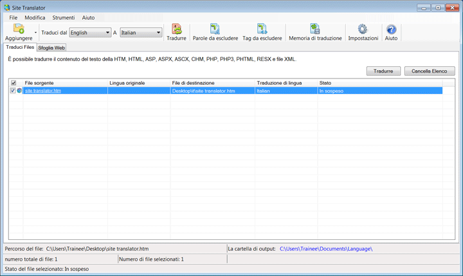
Task: Toggle the select-all checkbox in header
Action: 14,83
